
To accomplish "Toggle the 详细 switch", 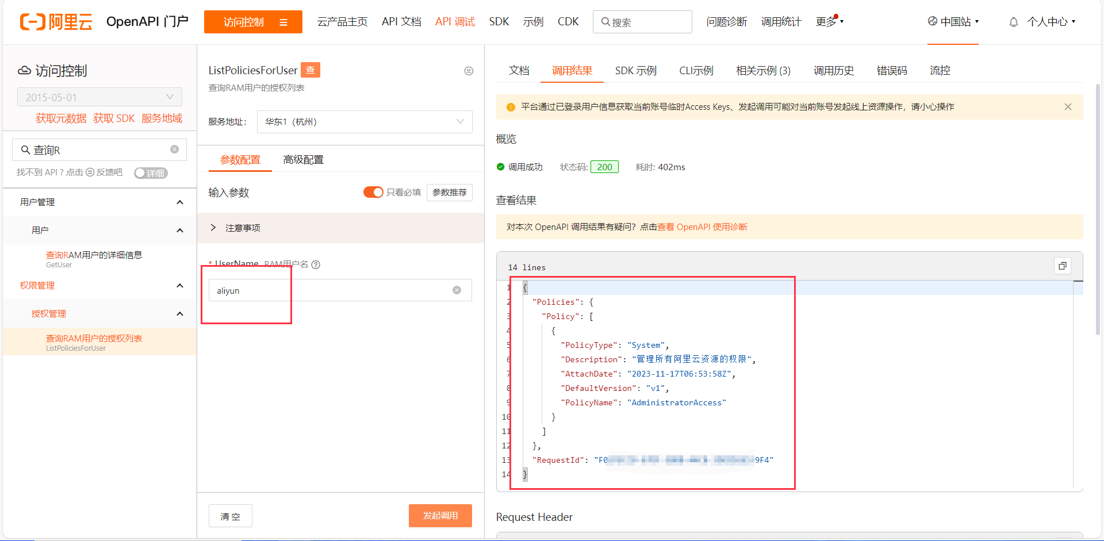I will coord(151,173).
